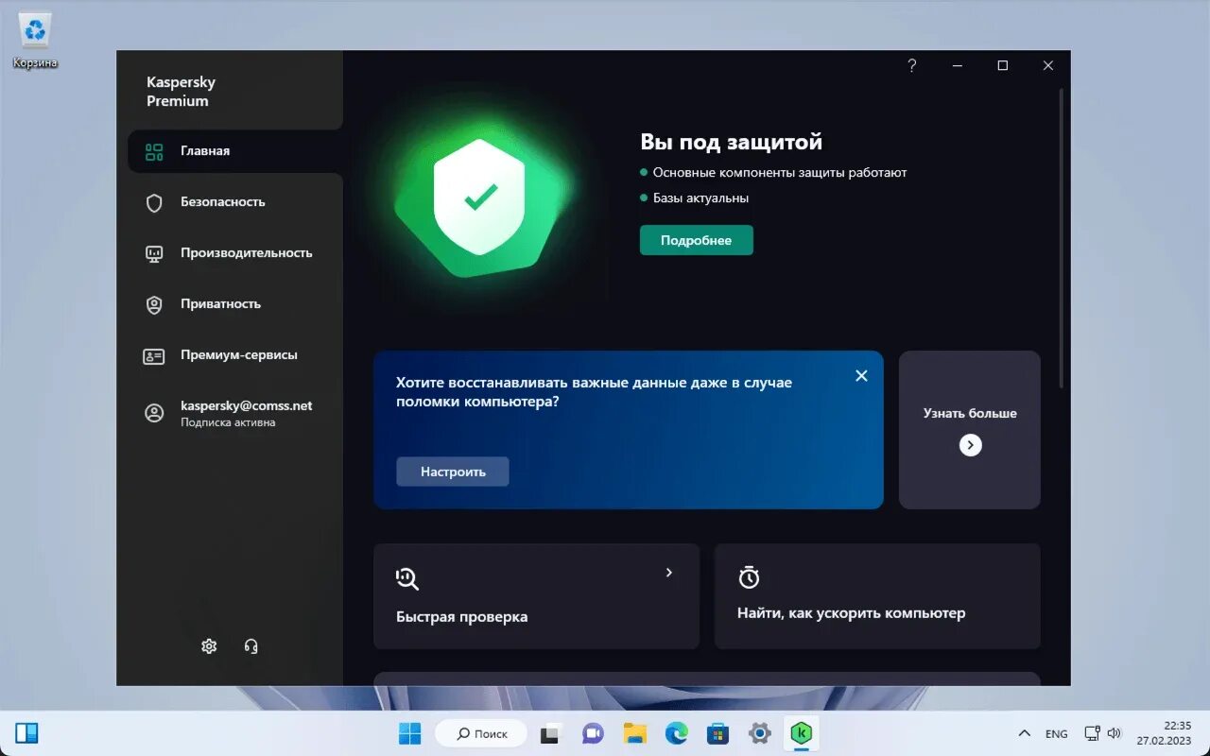Screen dimensions: 1210x756
Task: Click the large green protection shield
Action: click(x=480, y=198)
